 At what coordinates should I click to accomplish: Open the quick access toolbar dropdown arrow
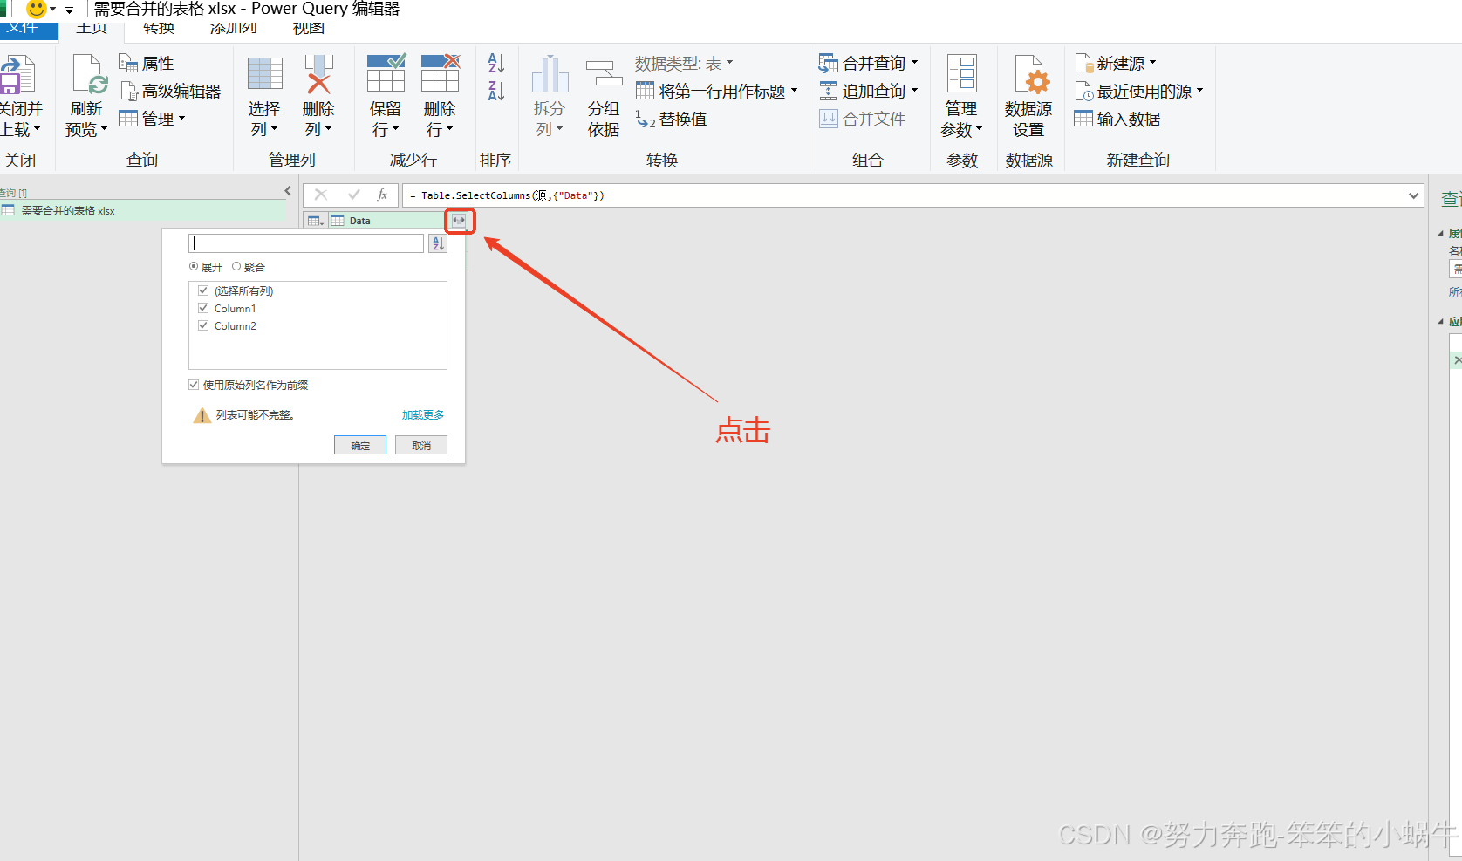tap(69, 10)
